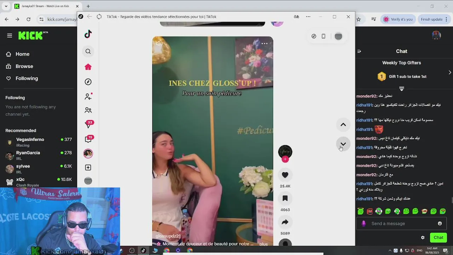453x255 pixels.
Task: Open TikTok activity icon with badge 33
Action: pos(88,124)
